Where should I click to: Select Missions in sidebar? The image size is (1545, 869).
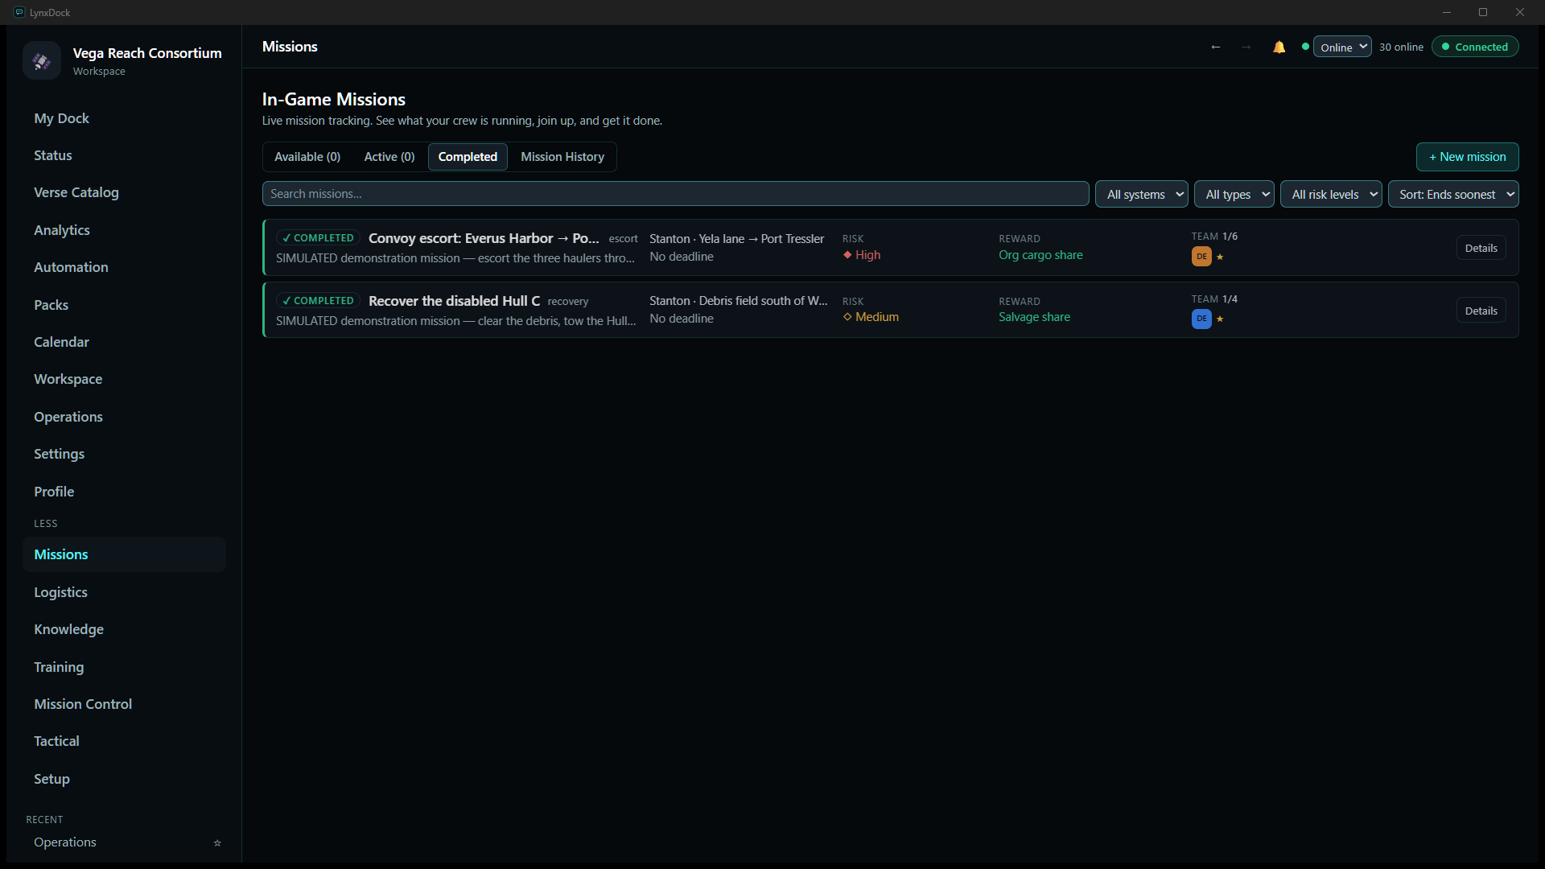tap(124, 554)
